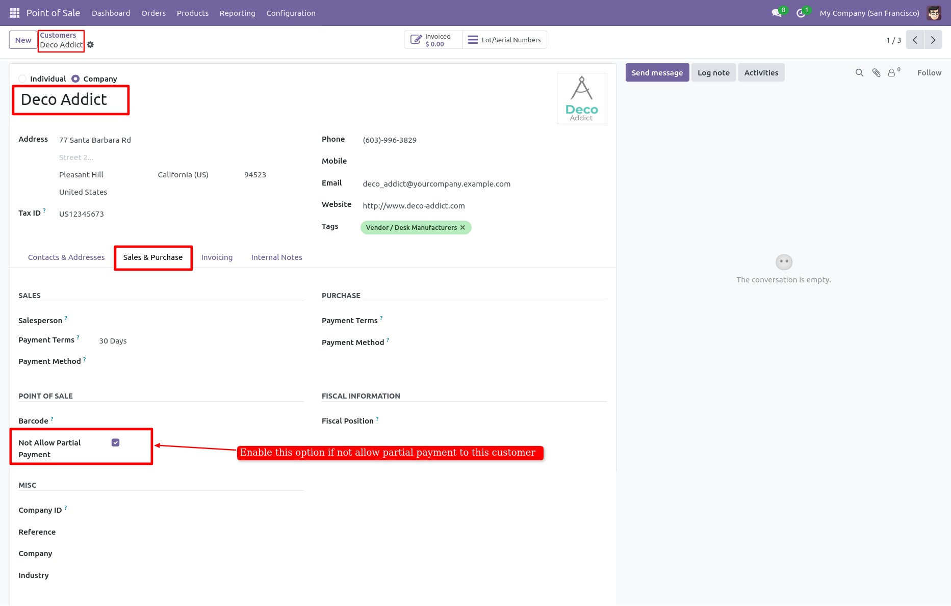
Task: Go to previous record arrow
Action: pos(915,40)
